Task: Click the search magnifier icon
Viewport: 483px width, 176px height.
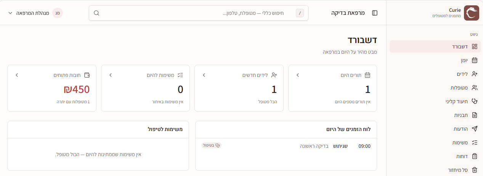Action: [96, 13]
